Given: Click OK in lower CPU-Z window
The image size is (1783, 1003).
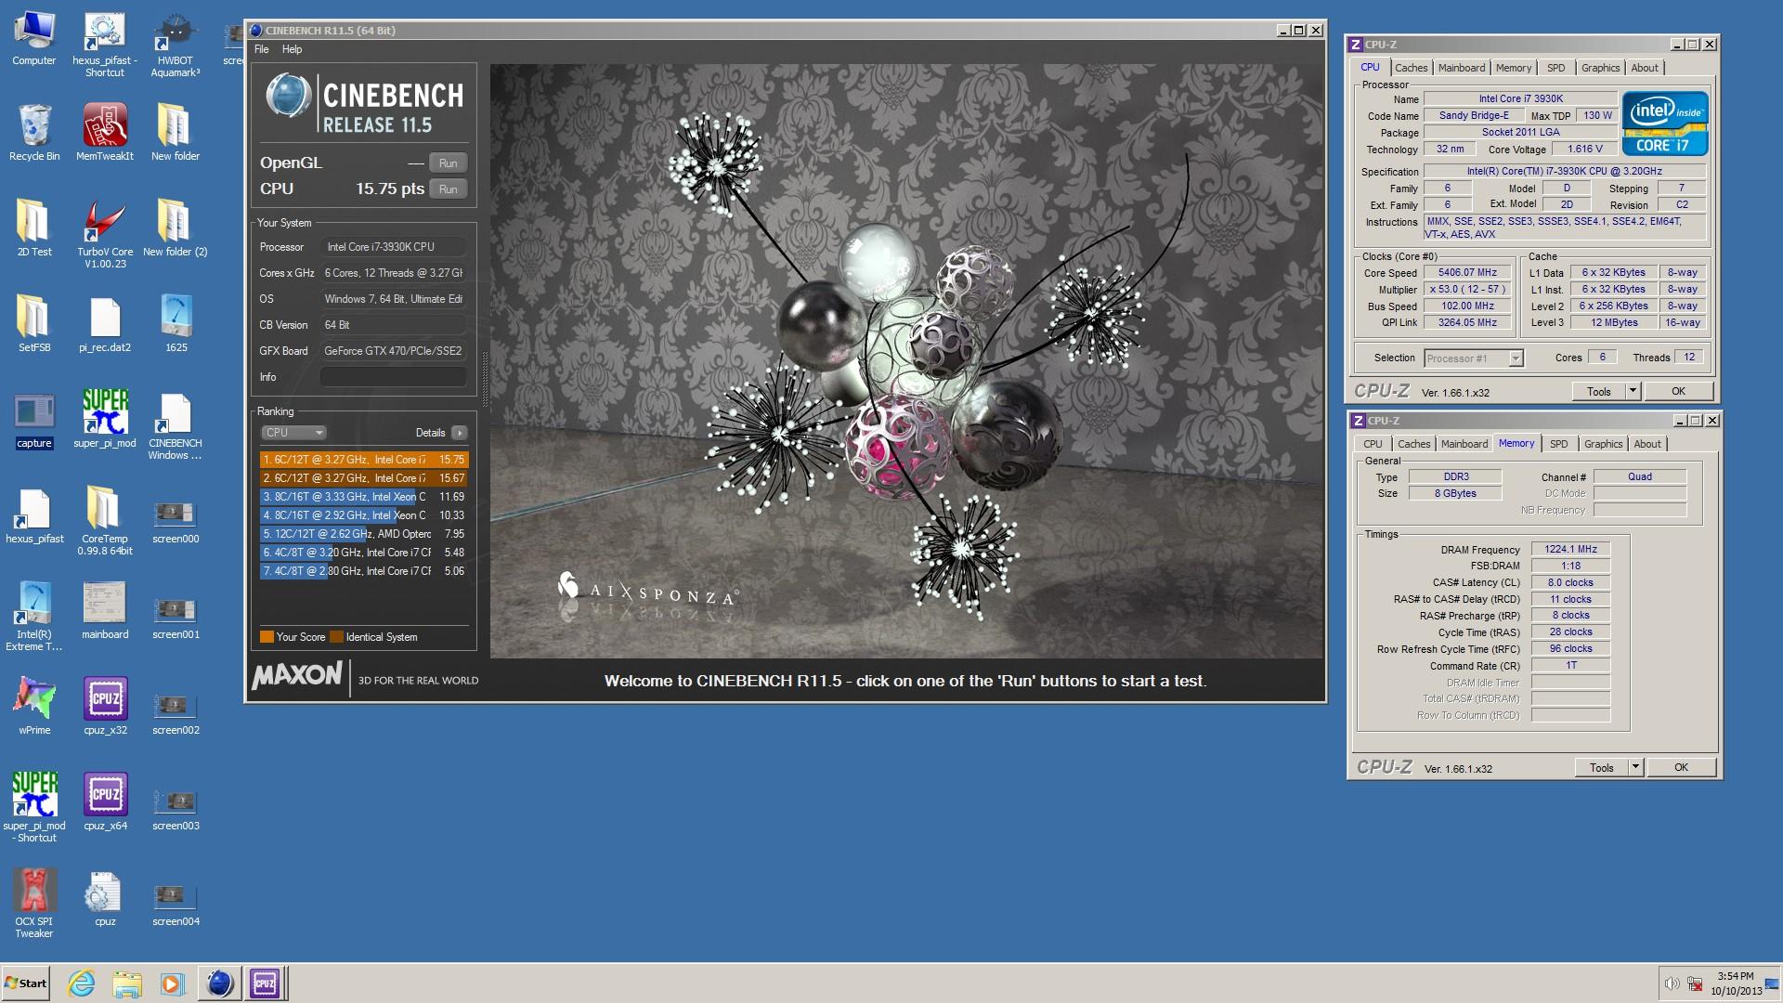Looking at the screenshot, I should click(1681, 768).
